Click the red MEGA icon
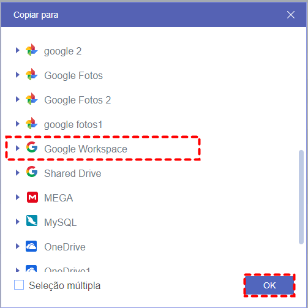The width and height of the screenshot is (308, 308). tap(32, 197)
